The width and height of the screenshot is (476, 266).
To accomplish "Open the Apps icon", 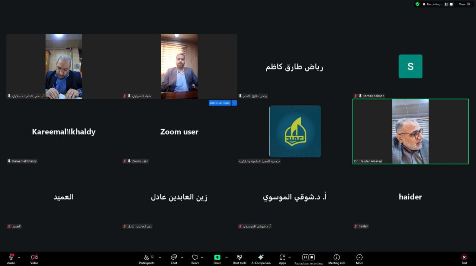I will tap(282, 258).
